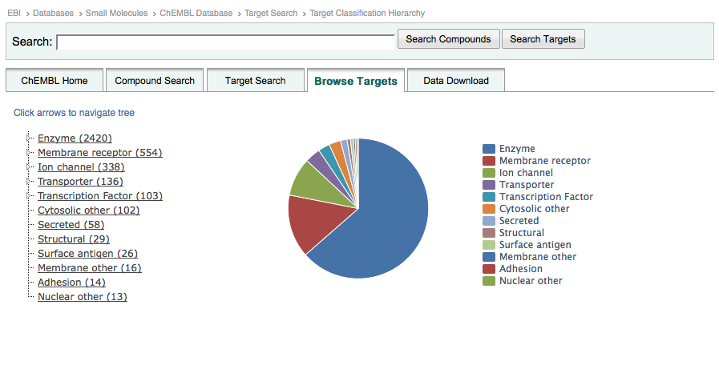Go to EBI breadcrumb link
719x381 pixels.
14,14
